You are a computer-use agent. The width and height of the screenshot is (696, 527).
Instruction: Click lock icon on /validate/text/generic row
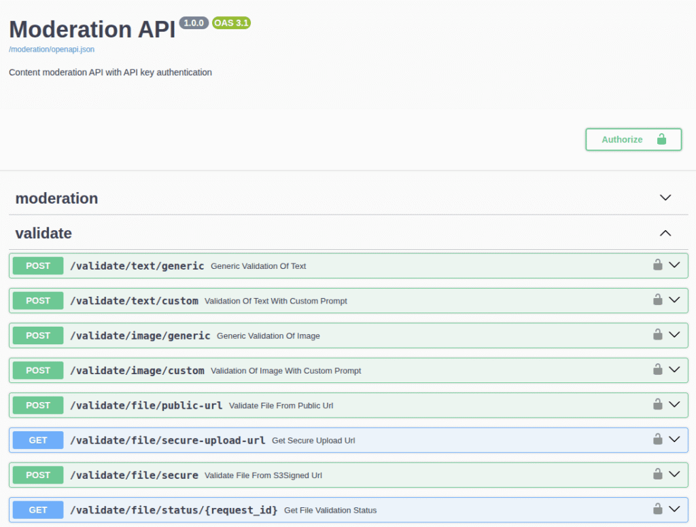pyautogui.click(x=657, y=265)
